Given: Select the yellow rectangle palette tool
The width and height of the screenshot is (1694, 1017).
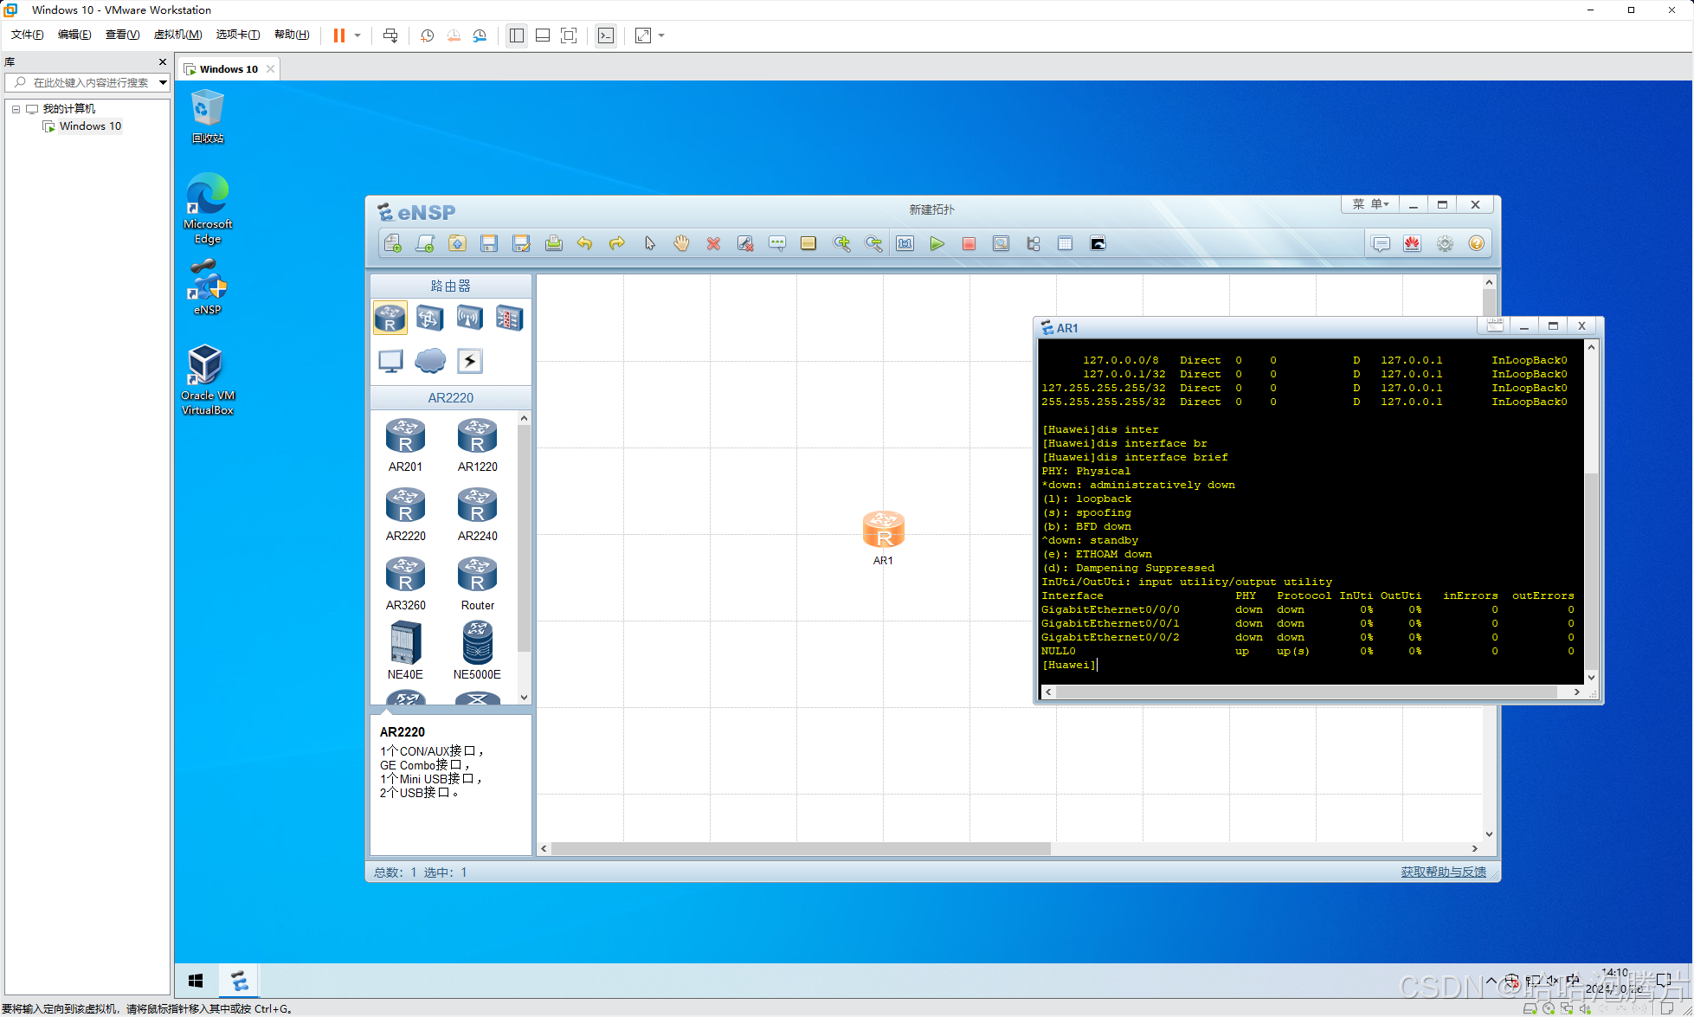Looking at the screenshot, I should click(x=808, y=244).
